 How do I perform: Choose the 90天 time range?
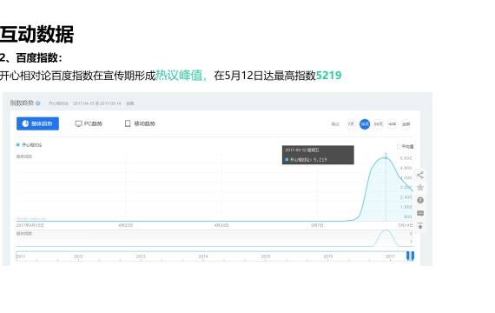[x=378, y=124]
